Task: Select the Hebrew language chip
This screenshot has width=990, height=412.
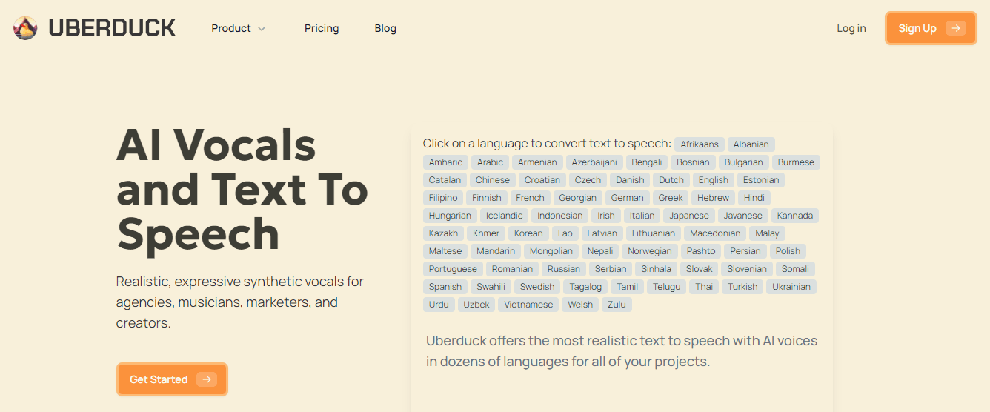Action: 714,198
